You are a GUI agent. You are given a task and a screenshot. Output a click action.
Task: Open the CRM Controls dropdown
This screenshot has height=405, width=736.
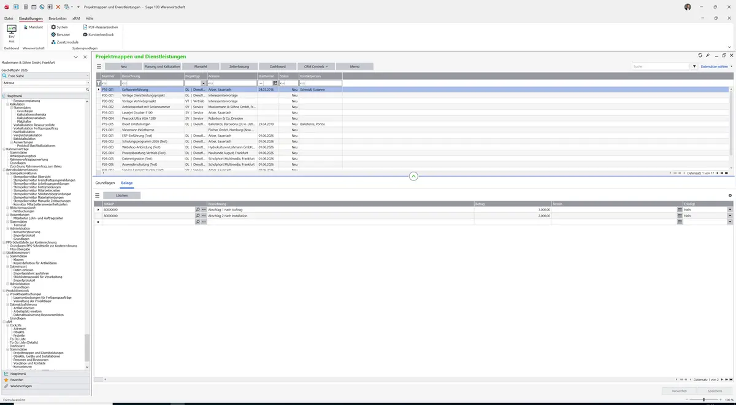[x=316, y=66]
